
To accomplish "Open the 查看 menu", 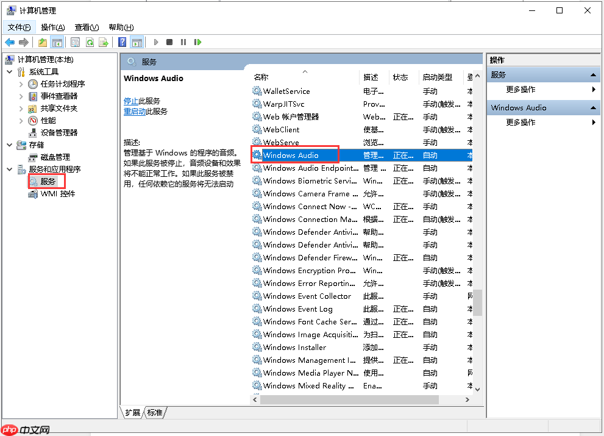I will pyautogui.click(x=85, y=27).
